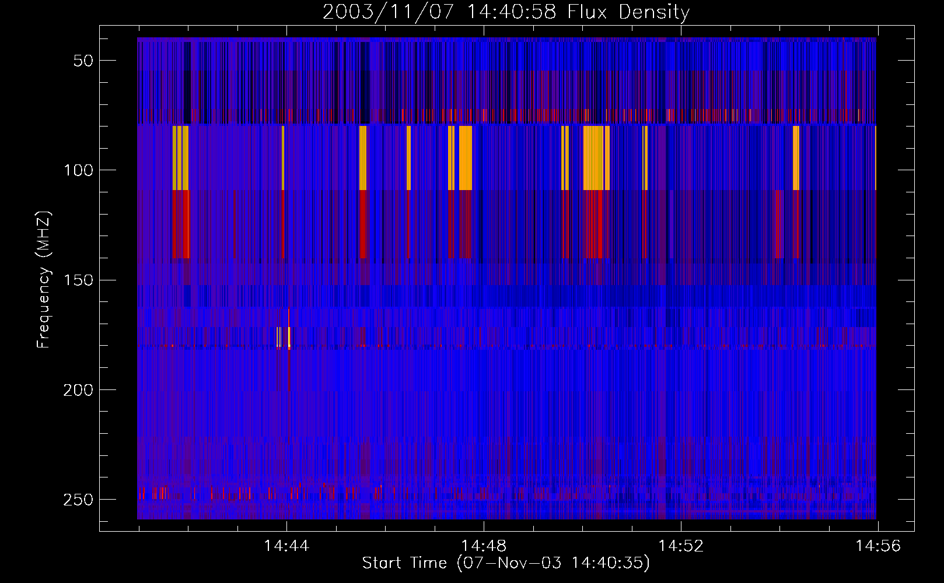Screen dimensions: 944x583
Task: Click the '14:56' time tick label
Action: click(x=878, y=546)
